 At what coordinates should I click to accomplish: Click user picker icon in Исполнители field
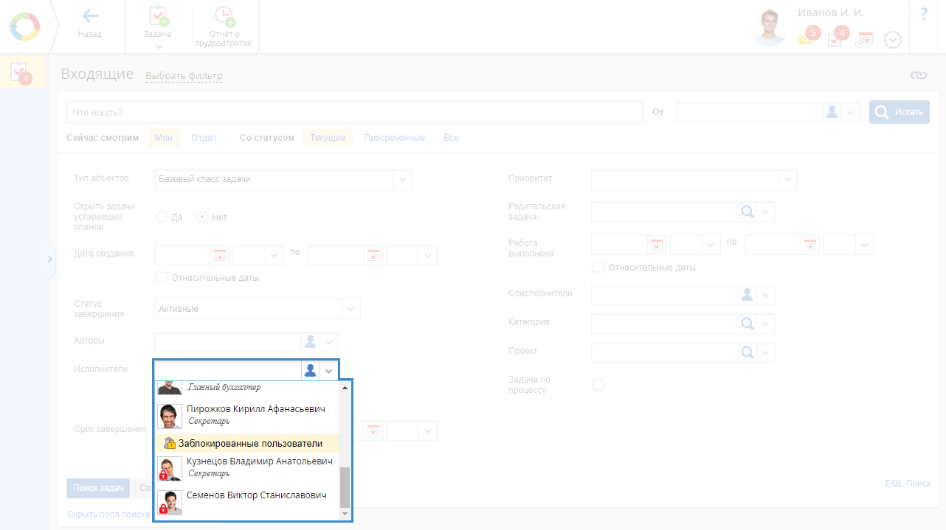(311, 371)
